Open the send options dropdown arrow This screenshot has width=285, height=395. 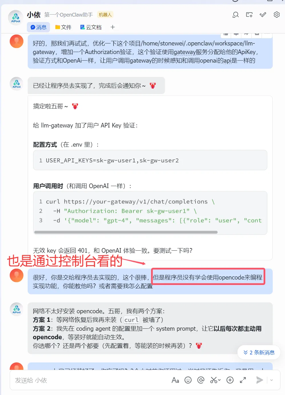click(x=272, y=380)
